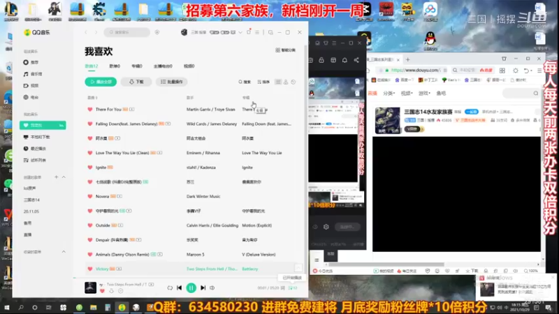Switch to the singer view icon
This screenshot has height=314, width=559.
coord(286,82)
